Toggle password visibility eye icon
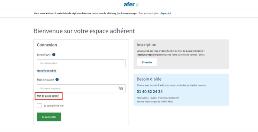The width and height of the screenshot is (258, 132). tap(121, 88)
